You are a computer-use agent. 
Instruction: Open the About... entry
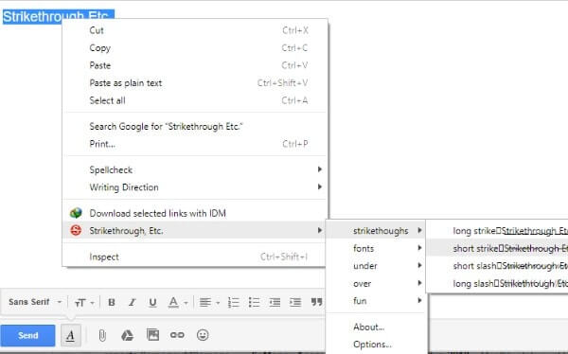pyautogui.click(x=376, y=327)
